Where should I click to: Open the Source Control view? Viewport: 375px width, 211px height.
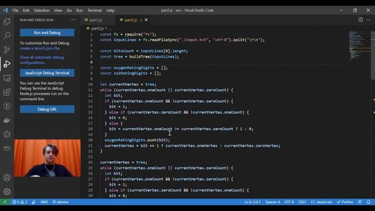tap(7, 50)
